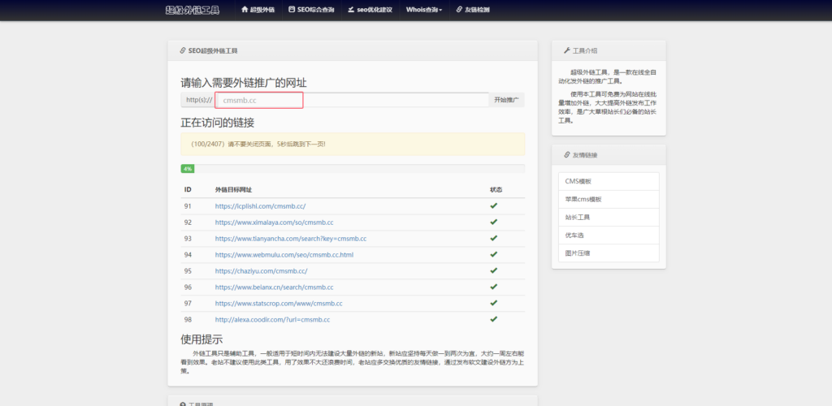Click the 外链目标网址 column header
Screen dimensions: 832x406
[x=233, y=190]
